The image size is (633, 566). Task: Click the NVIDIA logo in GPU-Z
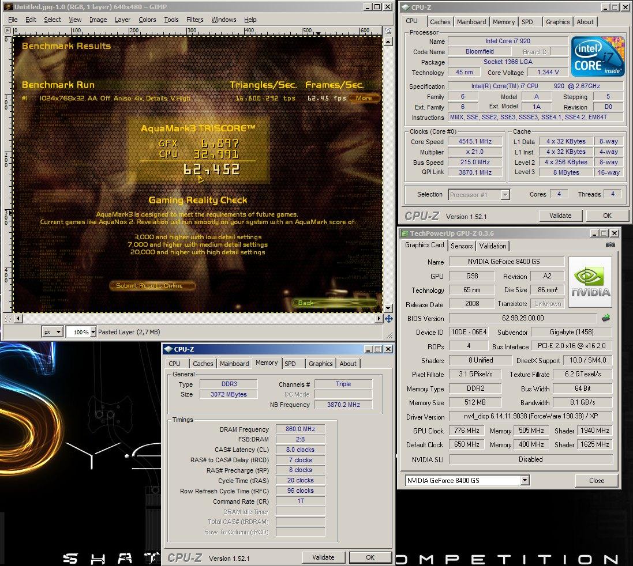pos(590,282)
